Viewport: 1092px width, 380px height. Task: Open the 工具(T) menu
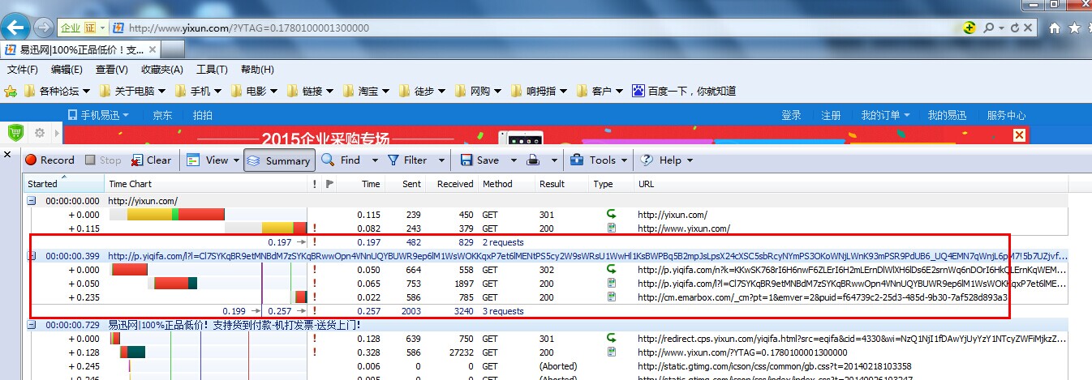(211, 70)
